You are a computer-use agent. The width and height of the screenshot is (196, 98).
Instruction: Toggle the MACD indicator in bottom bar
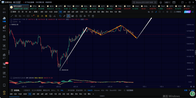(90, 90)
